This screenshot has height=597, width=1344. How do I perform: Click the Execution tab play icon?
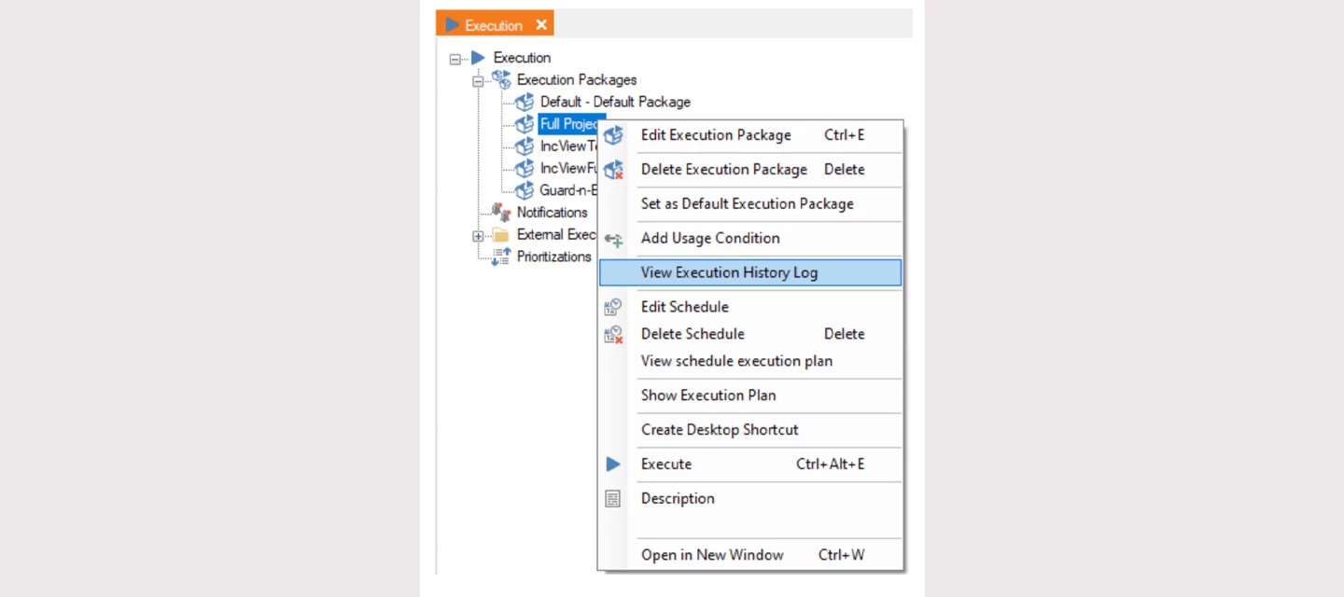coord(452,25)
